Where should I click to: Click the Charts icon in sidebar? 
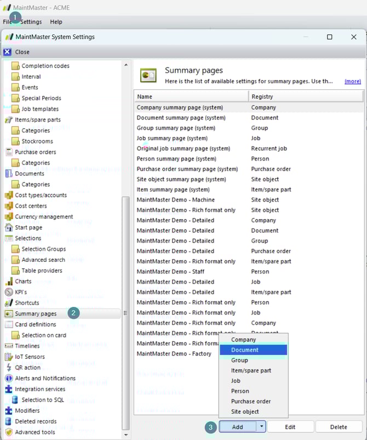(9, 282)
